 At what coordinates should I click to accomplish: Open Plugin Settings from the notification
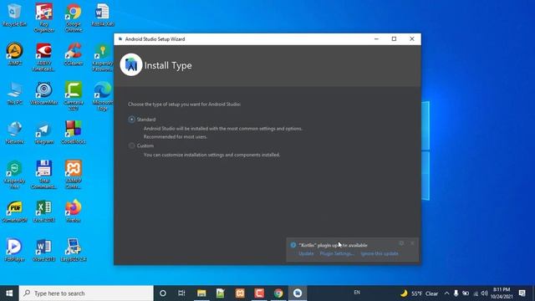(337, 253)
